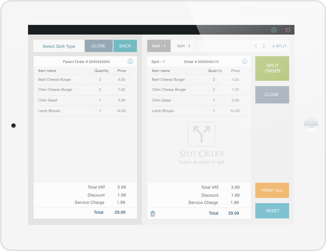Delete split using trash icon
The image size is (326, 251).
[153, 213]
